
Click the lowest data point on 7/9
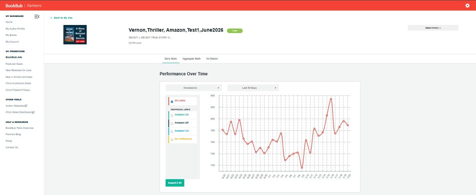tap(302, 168)
